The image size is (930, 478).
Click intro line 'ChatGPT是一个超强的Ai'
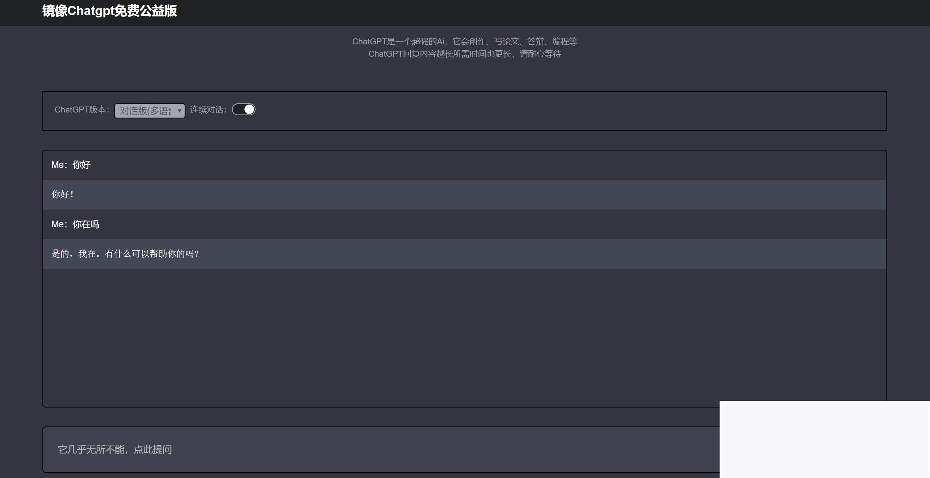click(464, 41)
